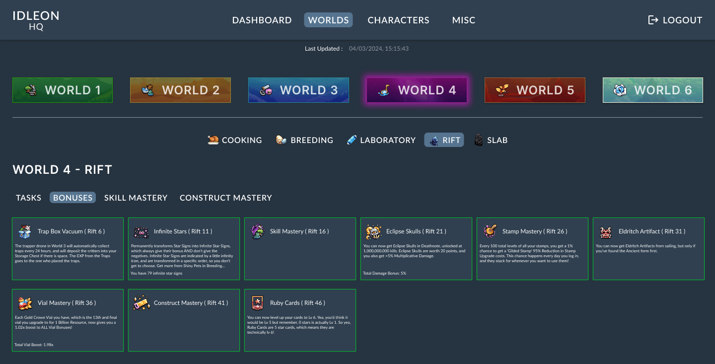Open World 2
The width and height of the screenshot is (715, 364).
[180, 90]
